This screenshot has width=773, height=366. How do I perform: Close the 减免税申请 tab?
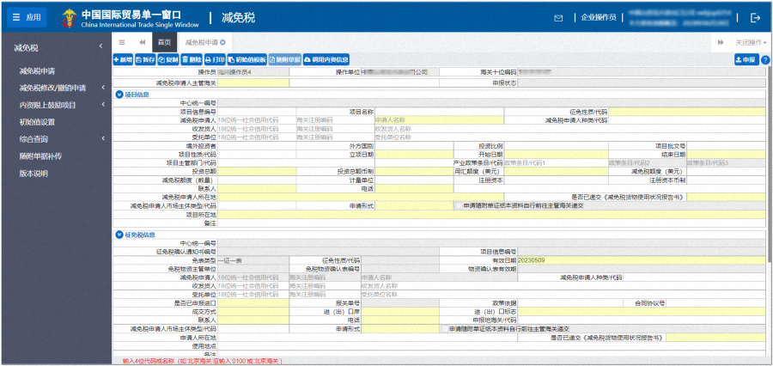222,42
